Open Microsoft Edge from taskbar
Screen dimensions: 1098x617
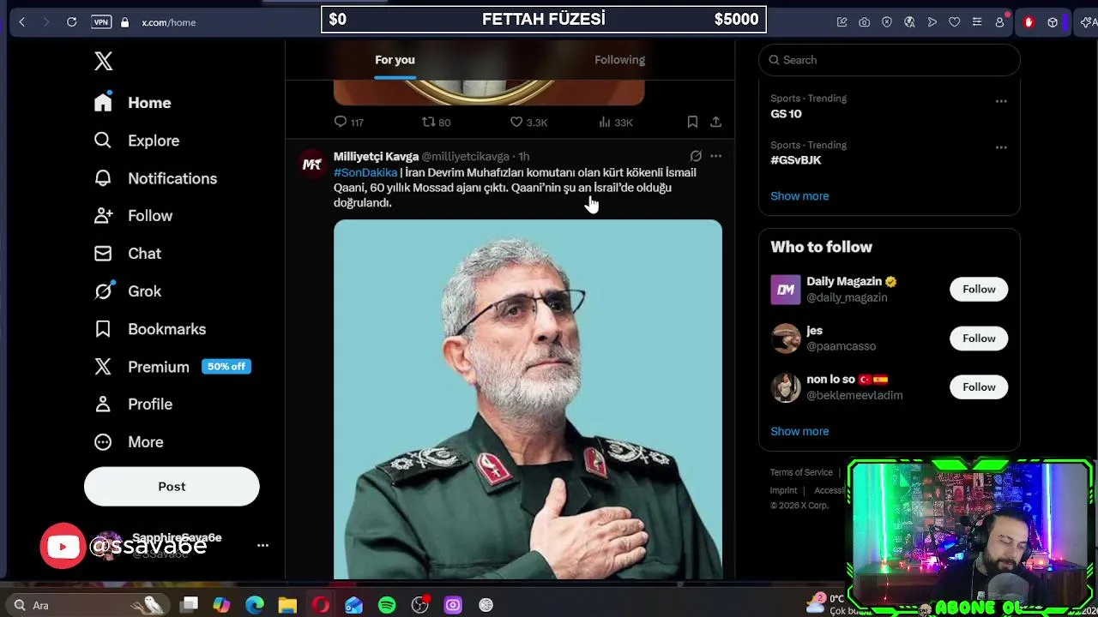click(255, 605)
